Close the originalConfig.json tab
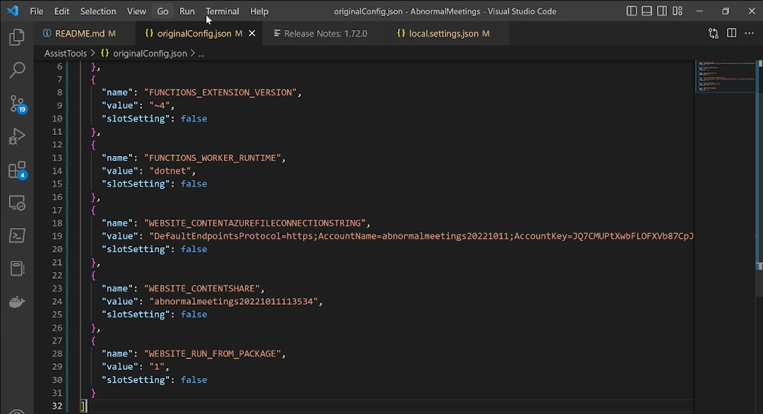763x414 pixels. pos(252,33)
